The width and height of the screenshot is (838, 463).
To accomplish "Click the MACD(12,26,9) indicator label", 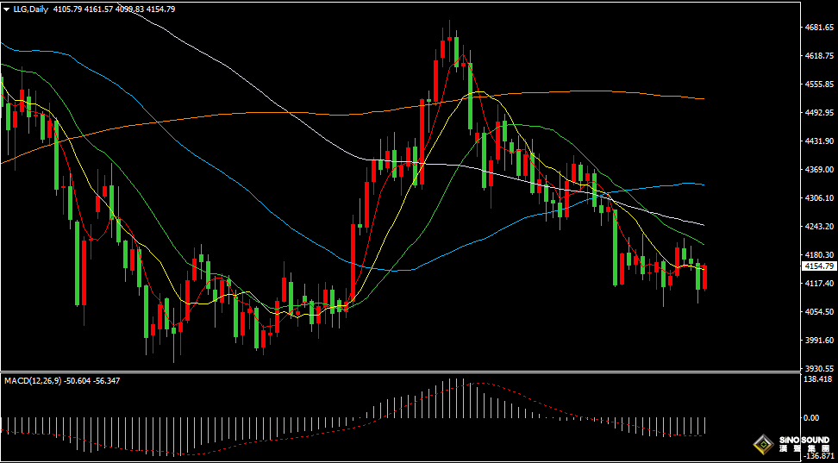I will [33, 381].
